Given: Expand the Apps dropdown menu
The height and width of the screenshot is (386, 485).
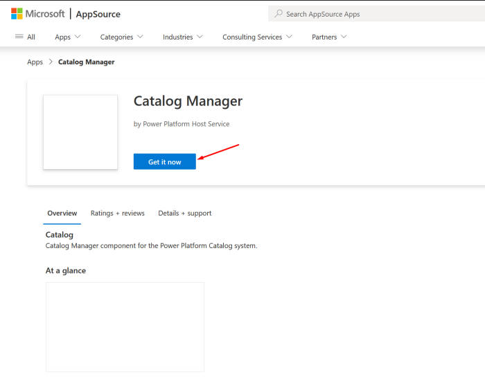Looking at the screenshot, I should click(x=68, y=37).
